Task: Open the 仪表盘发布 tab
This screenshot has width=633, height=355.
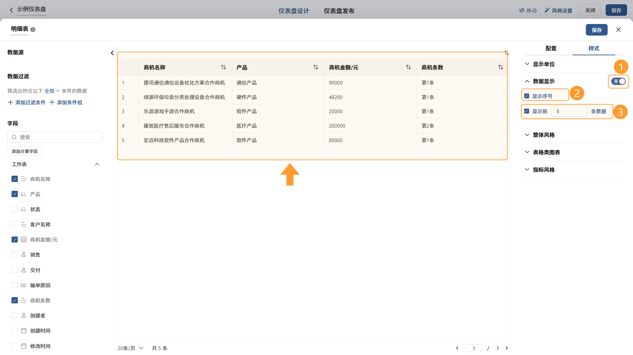Action: (x=339, y=11)
